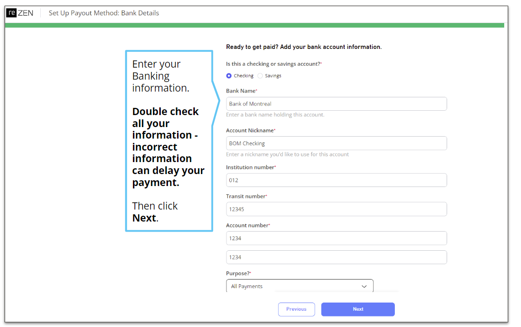This screenshot has height=327, width=521.
Task: Click the Next button
Action: [x=358, y=309]
